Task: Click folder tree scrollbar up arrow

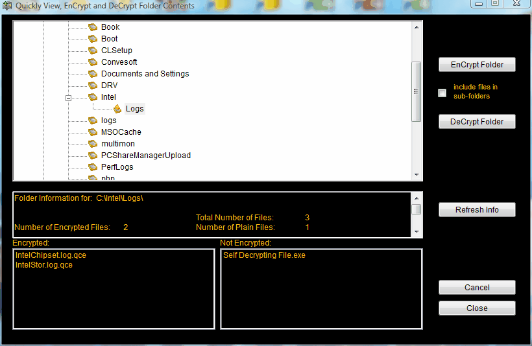Action: click(417, 27)
